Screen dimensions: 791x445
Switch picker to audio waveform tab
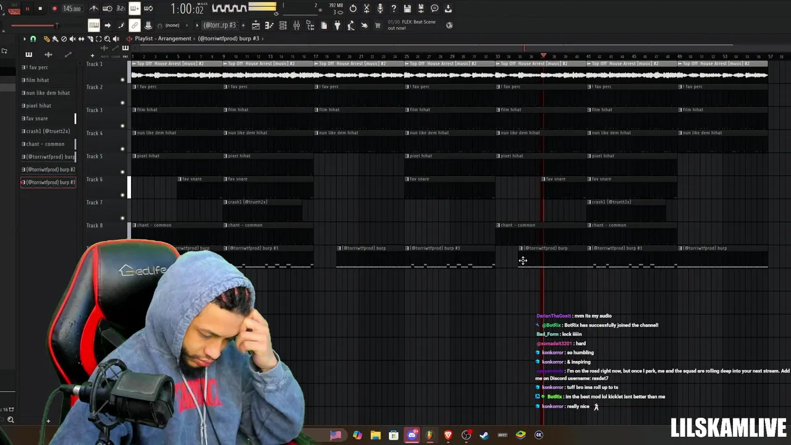(48, 54)
